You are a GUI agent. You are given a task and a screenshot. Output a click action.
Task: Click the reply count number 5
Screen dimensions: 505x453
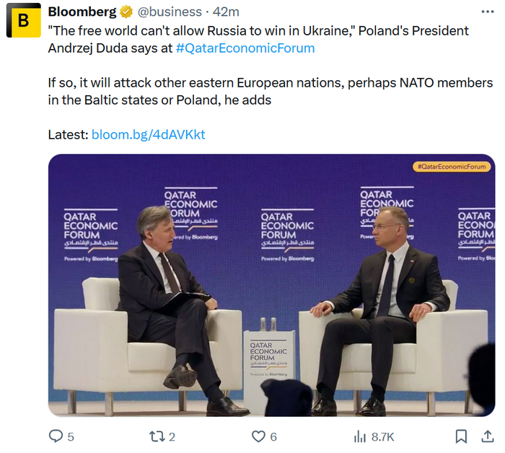[x=71, y=436]
